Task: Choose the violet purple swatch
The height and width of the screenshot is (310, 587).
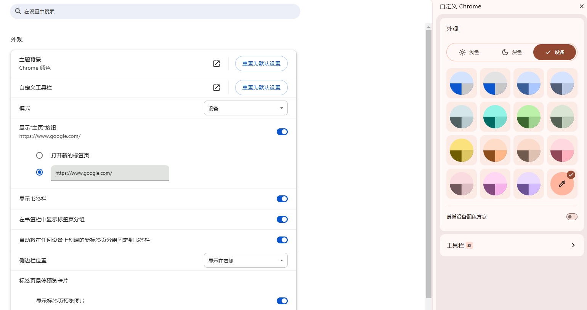Action: pyautogui.click(x=529, y=184)
